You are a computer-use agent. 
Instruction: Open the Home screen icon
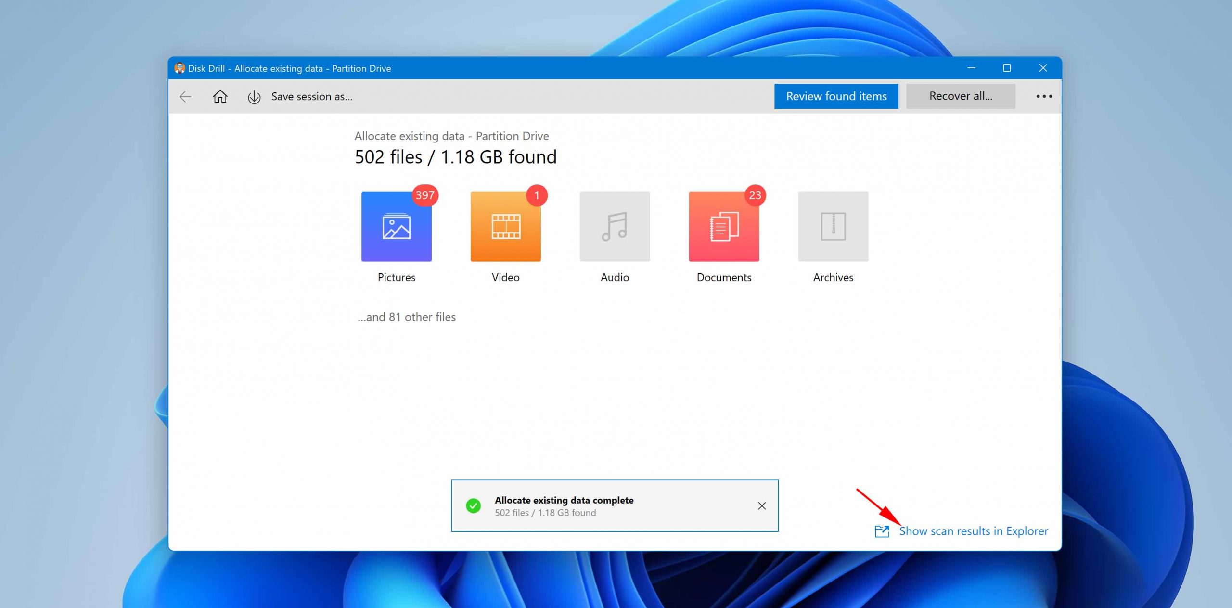pyautogui.click(x=220, y=96)
